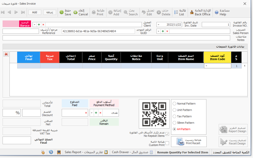Image resolution: width=253 pixels, height=158 pixels.
Task: Open Receit Design
Action: [233, 142]
